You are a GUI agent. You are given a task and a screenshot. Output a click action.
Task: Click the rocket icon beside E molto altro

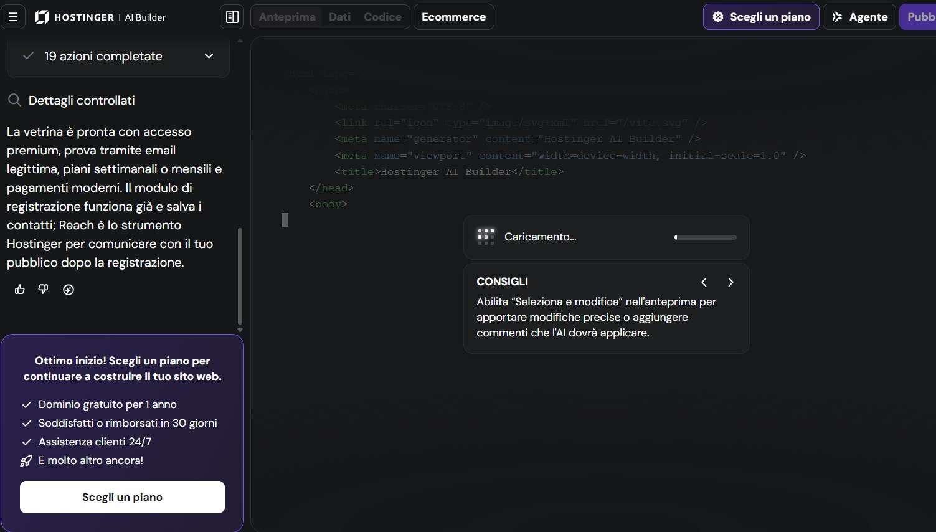pos(26,461)
